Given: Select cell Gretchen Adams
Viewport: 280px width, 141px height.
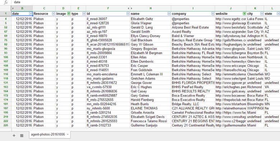Looking at the screenshot, I should point(150,78).
